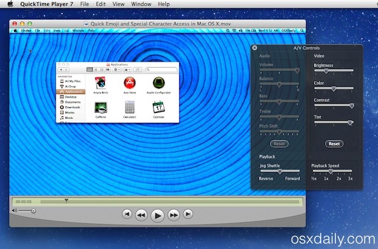Click the fast-forward button
The width and height of the screenshot is (378, 249).
[174, 215]
